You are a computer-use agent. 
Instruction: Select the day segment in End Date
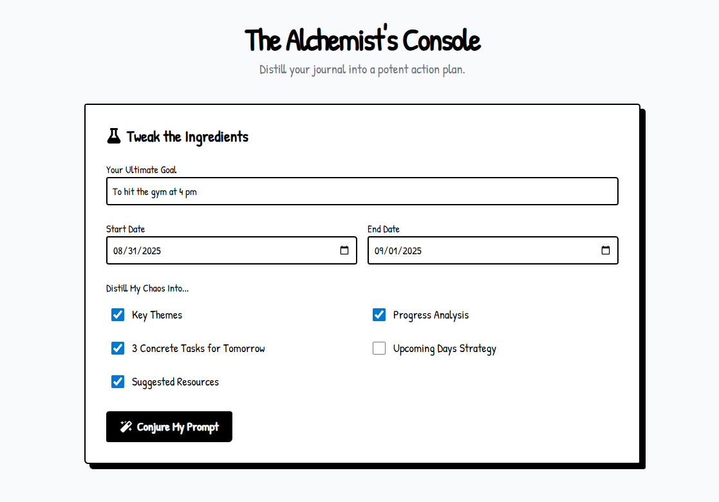pos(395,251)
